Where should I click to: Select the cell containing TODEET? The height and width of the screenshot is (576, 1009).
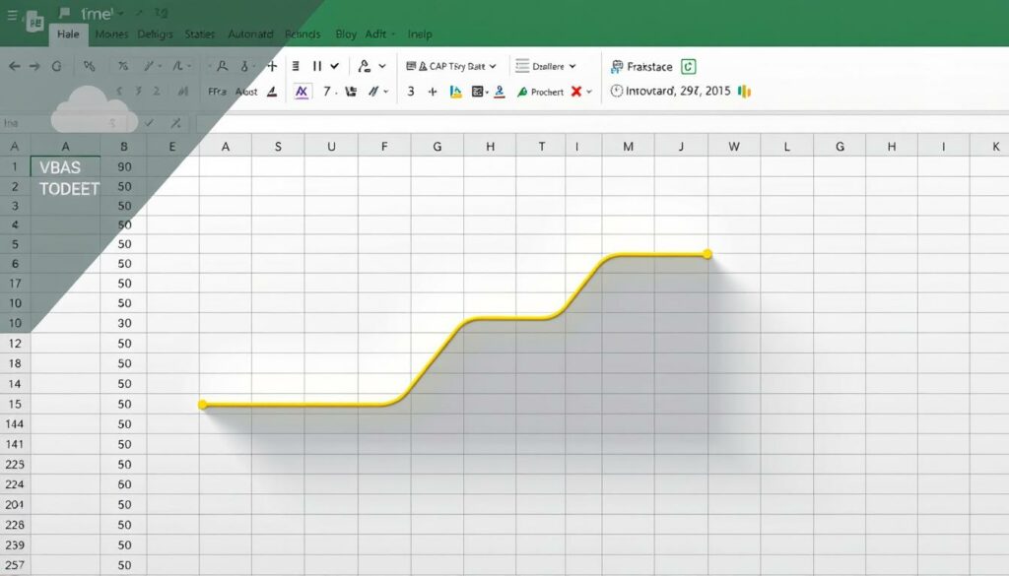pos(66,188)
